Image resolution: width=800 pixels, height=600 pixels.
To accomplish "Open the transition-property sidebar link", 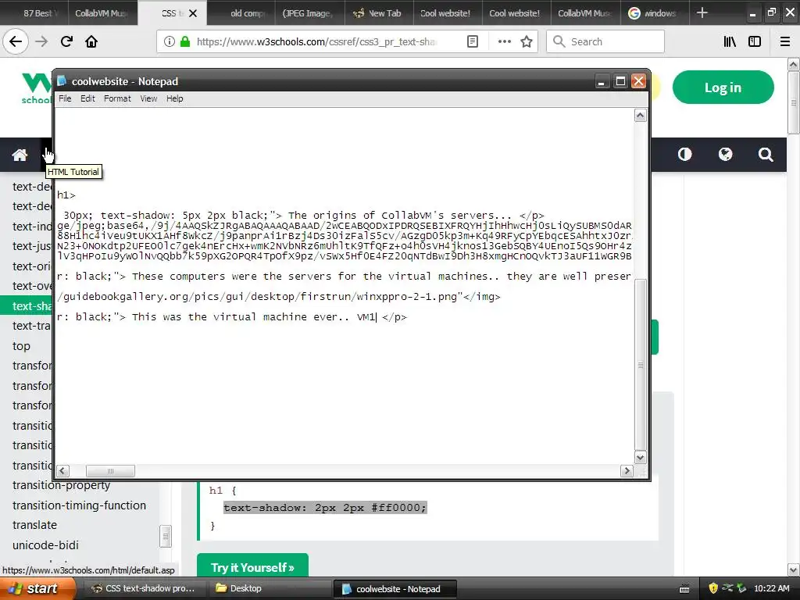I will [x=61, y=485].
